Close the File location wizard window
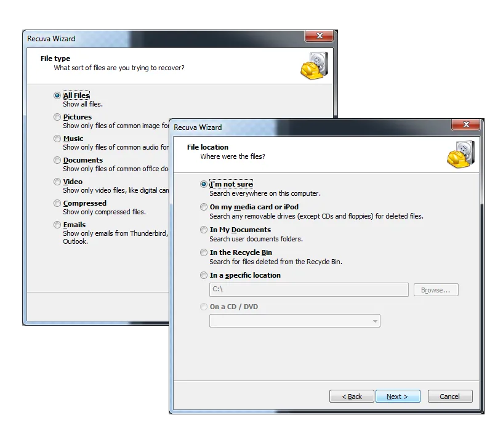 466,124
